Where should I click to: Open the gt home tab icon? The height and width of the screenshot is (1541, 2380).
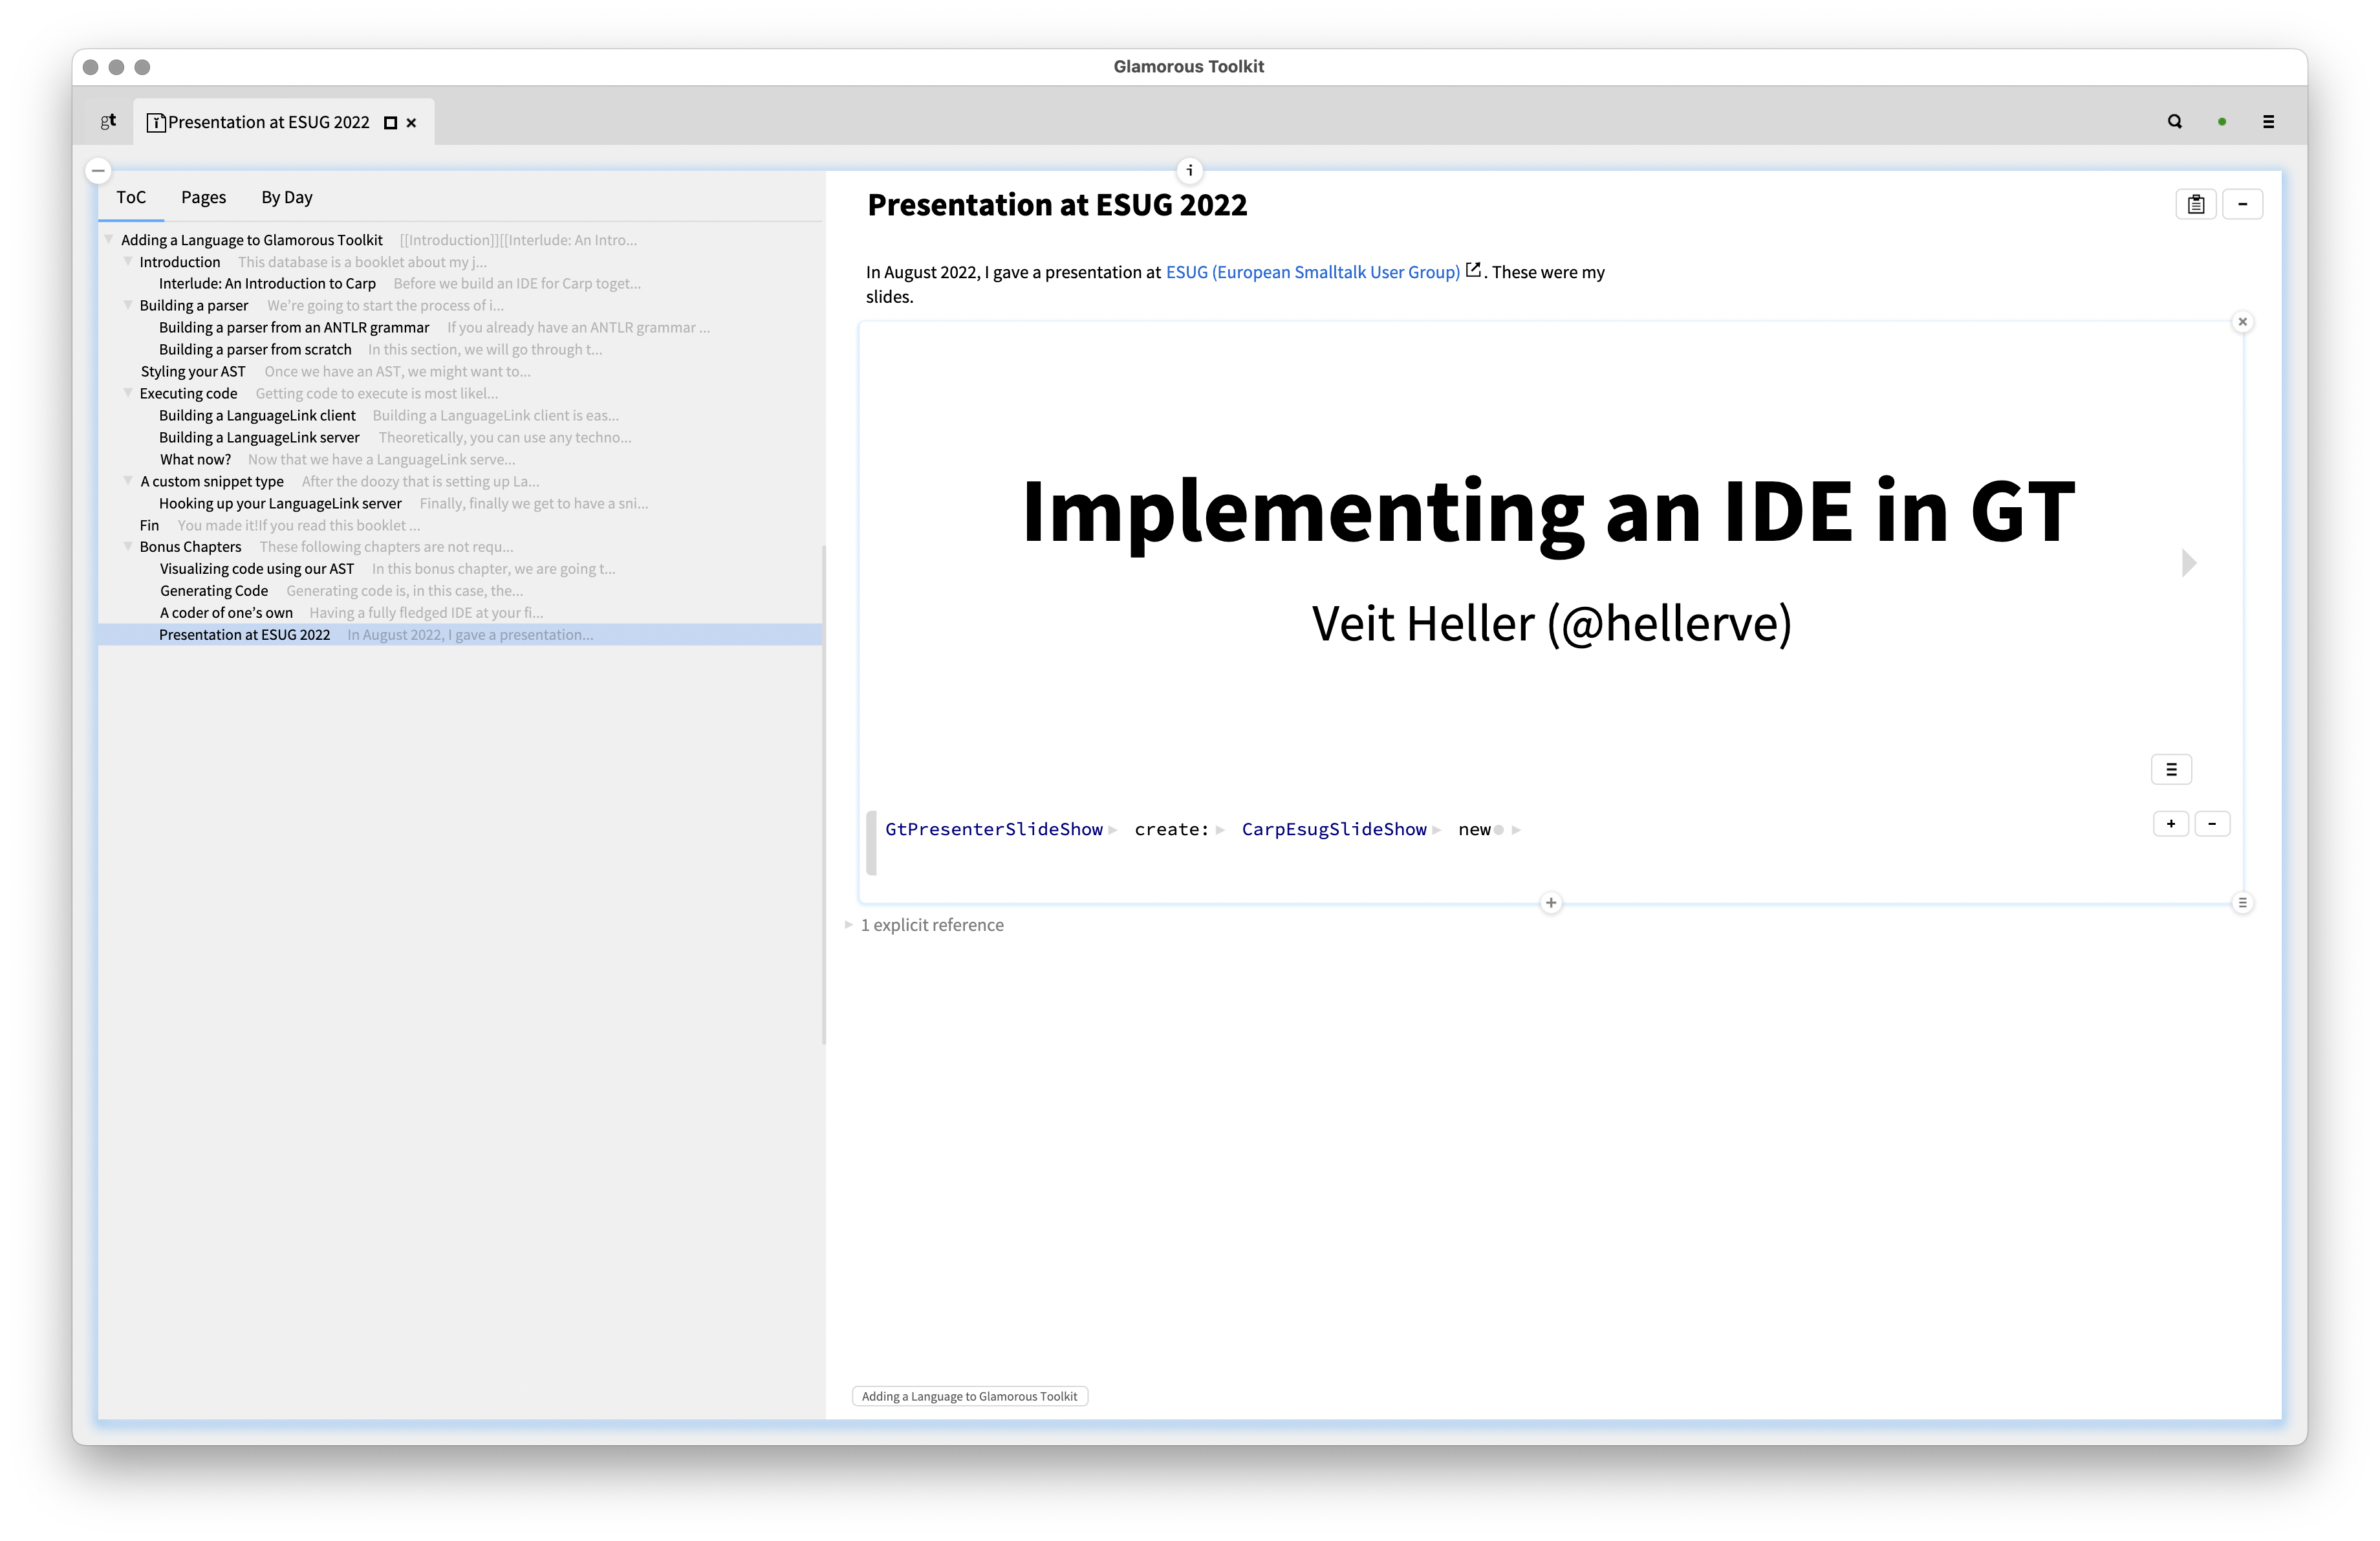[108, 121]
